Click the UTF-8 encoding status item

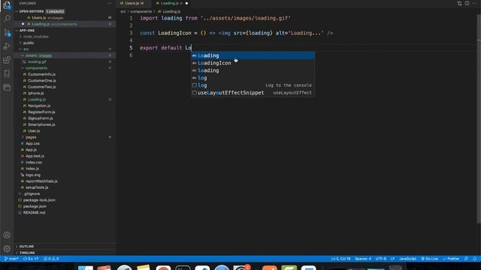pyautogui.click(x=381, y=259)
